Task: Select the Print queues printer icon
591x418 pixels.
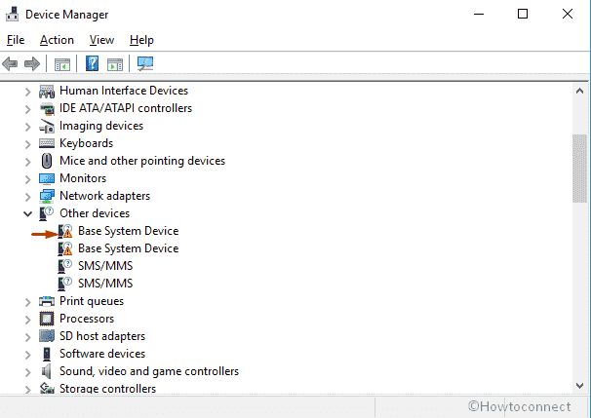Action: point(47,301)
